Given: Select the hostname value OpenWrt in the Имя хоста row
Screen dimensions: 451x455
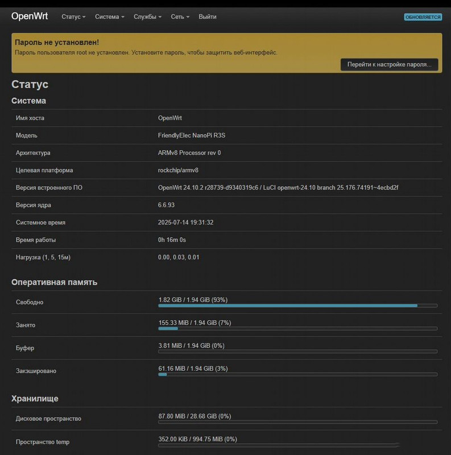Looking at the screenshot, I should 170,118.
